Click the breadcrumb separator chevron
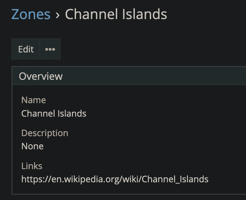Screen dimensions: 246x200 (58, 15)
